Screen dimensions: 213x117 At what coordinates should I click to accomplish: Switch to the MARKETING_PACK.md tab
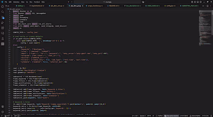189,6
